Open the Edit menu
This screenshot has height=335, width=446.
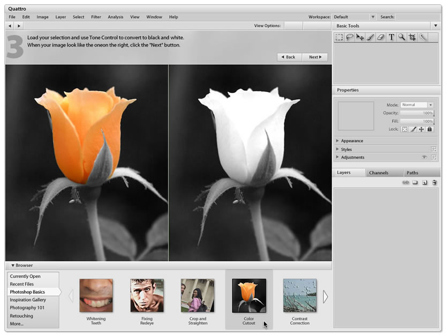26,17
